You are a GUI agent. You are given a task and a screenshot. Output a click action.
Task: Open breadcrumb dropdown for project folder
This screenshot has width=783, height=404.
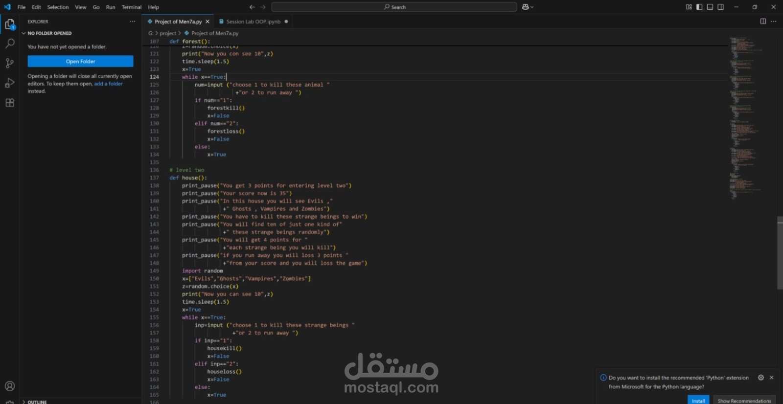pyautogui.click(x=168, y=33)
